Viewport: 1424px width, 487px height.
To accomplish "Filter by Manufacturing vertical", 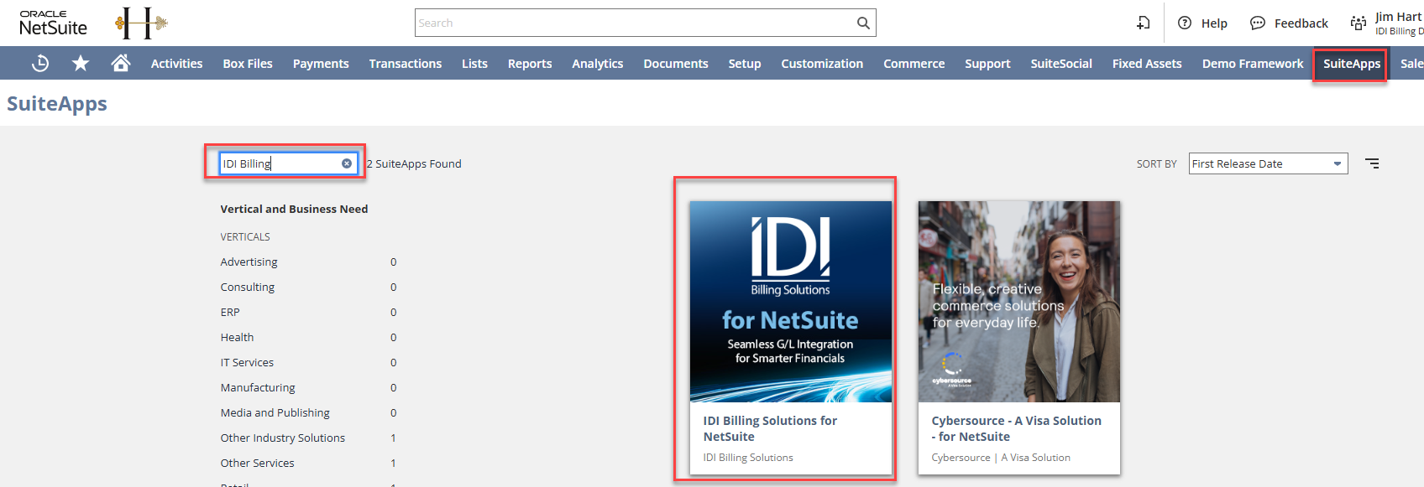I will point(258,387).
